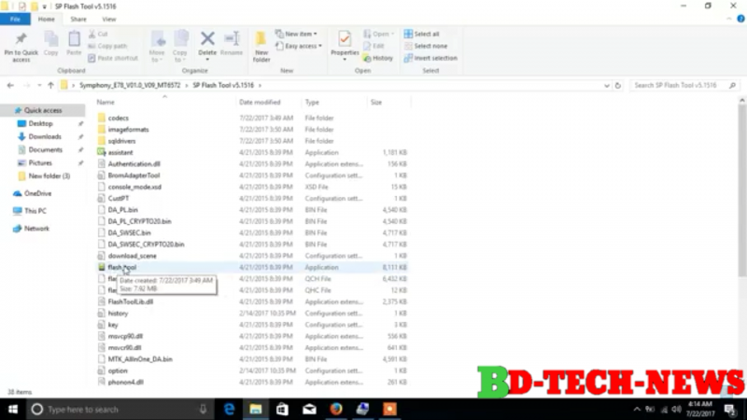Expand the Easy access dropdown
Viewport: 747px width, 420px height.
point(303,46)
